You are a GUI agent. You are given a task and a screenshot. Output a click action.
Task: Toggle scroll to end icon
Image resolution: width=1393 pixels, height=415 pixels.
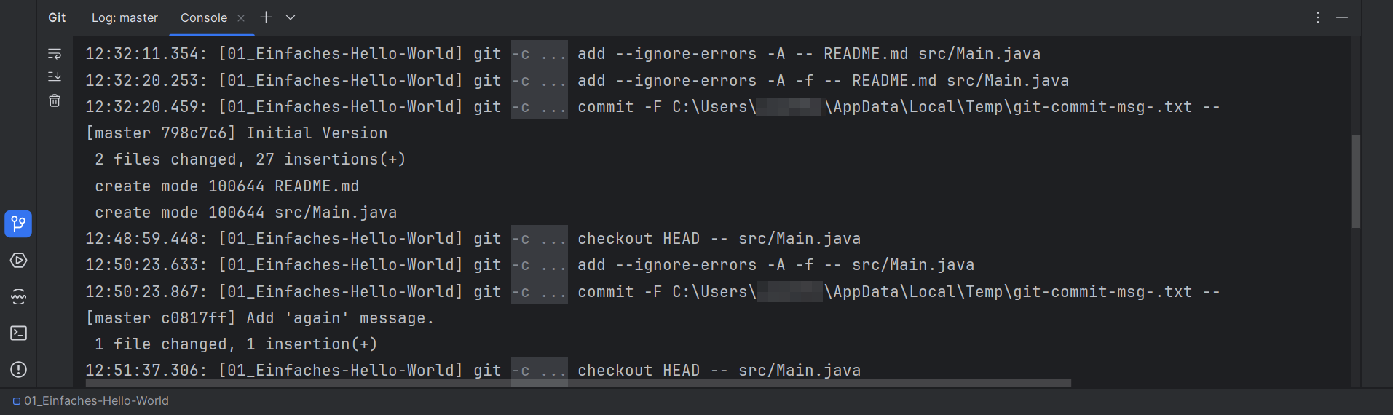(x=55, y=76)
